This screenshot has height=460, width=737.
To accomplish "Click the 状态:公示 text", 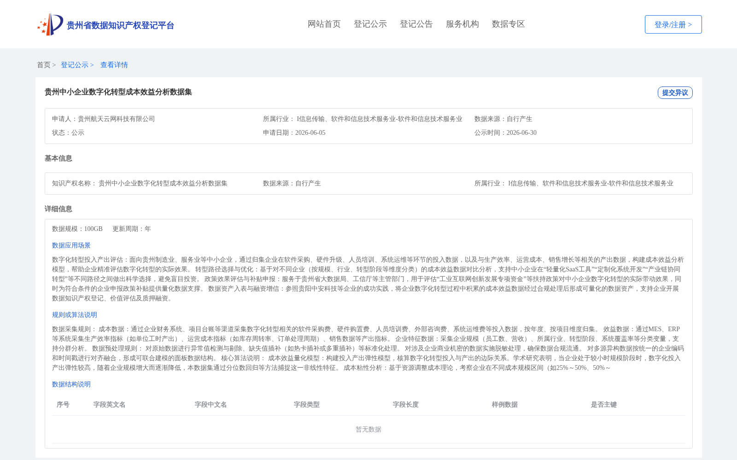I will (68, 132).
